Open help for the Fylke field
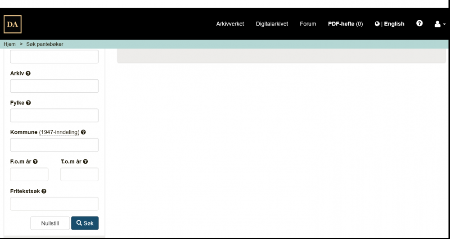Screen dimensions: 450x239 [28, 103]
